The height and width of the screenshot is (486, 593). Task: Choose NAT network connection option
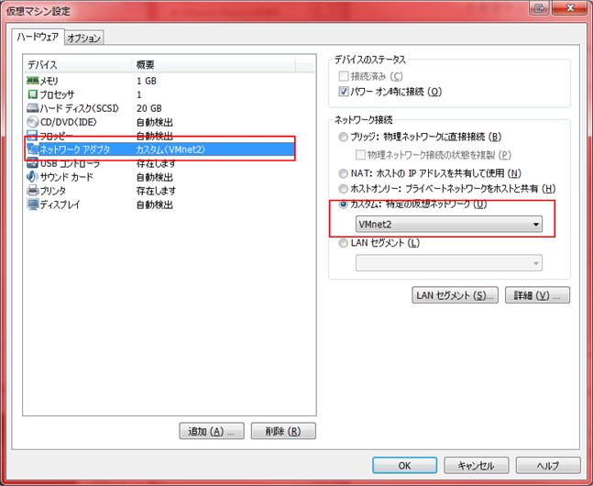pyautogui.click(x=344, y=172)
